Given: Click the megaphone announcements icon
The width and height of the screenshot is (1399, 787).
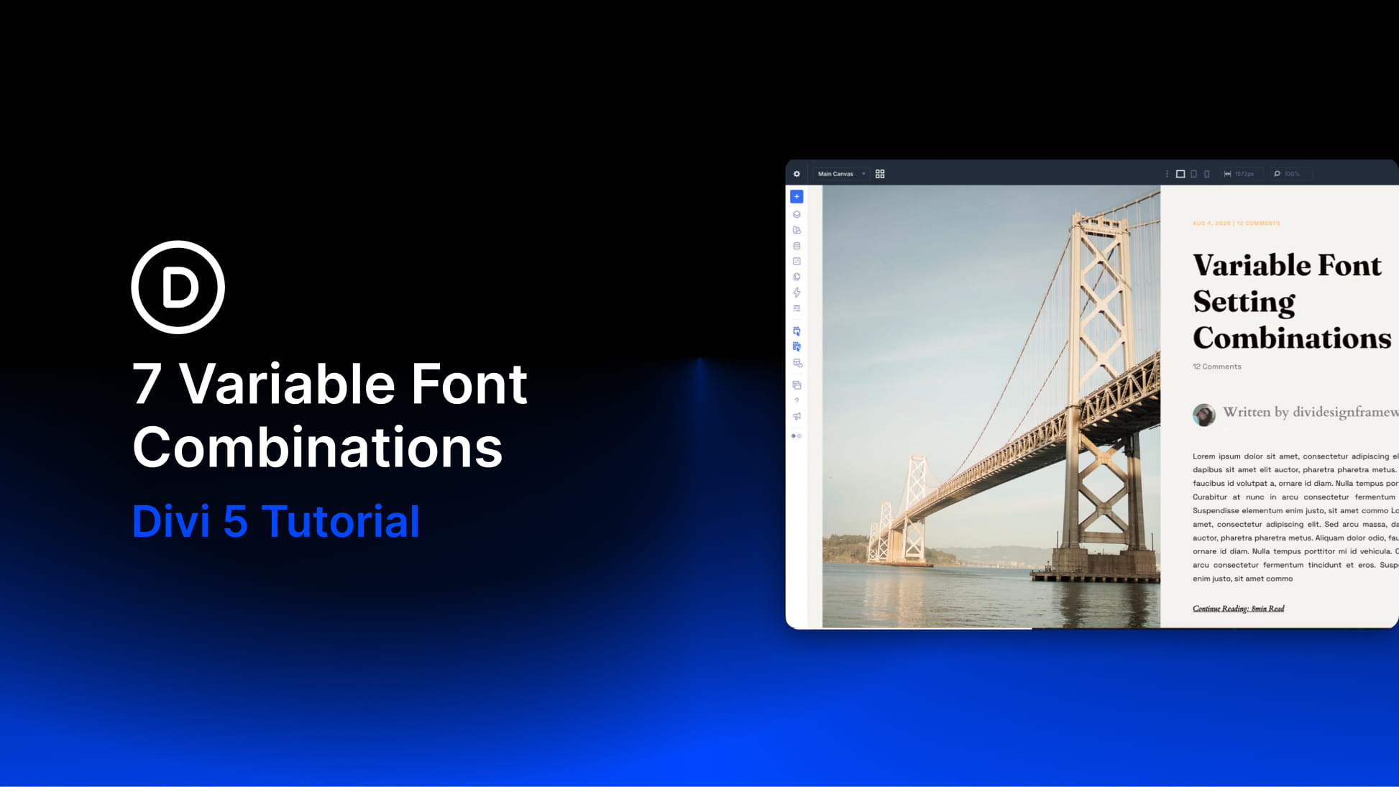Looking at the screenshot, I should [x=797, y=416].
